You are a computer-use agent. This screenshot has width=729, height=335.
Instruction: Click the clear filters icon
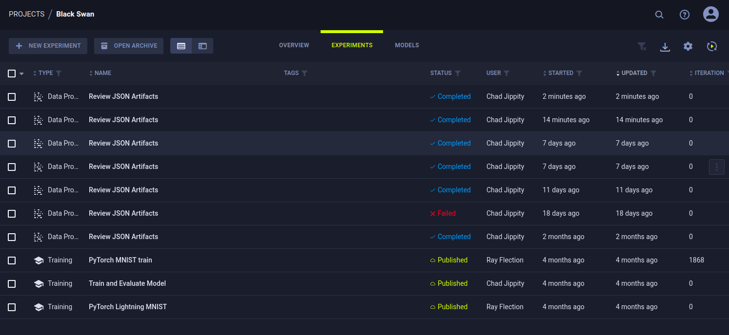coord(642,46)
